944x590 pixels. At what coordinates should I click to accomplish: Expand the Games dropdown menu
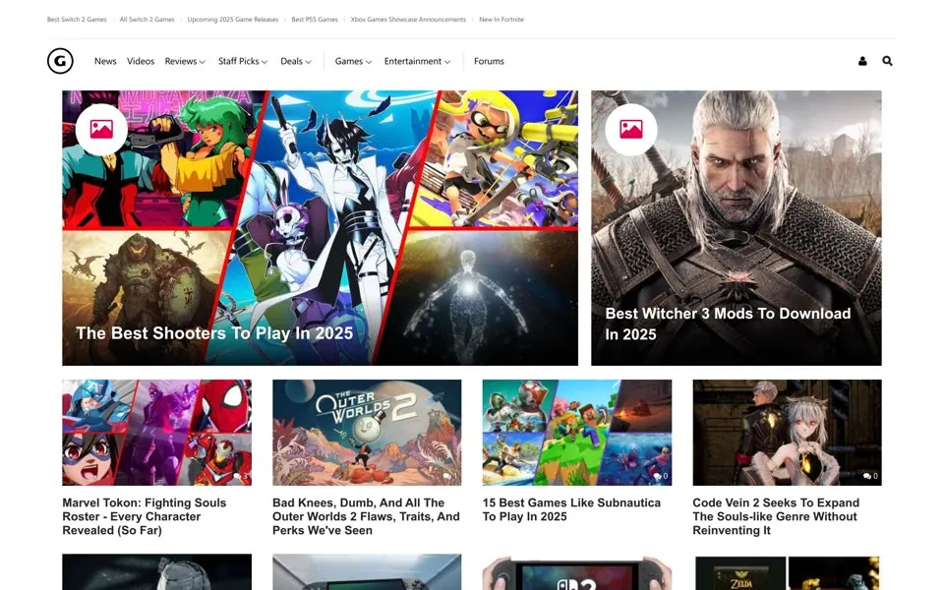[x=353, y=61]
